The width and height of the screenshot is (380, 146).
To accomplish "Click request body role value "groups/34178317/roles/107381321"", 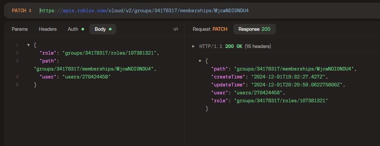I will click(110, 53).
